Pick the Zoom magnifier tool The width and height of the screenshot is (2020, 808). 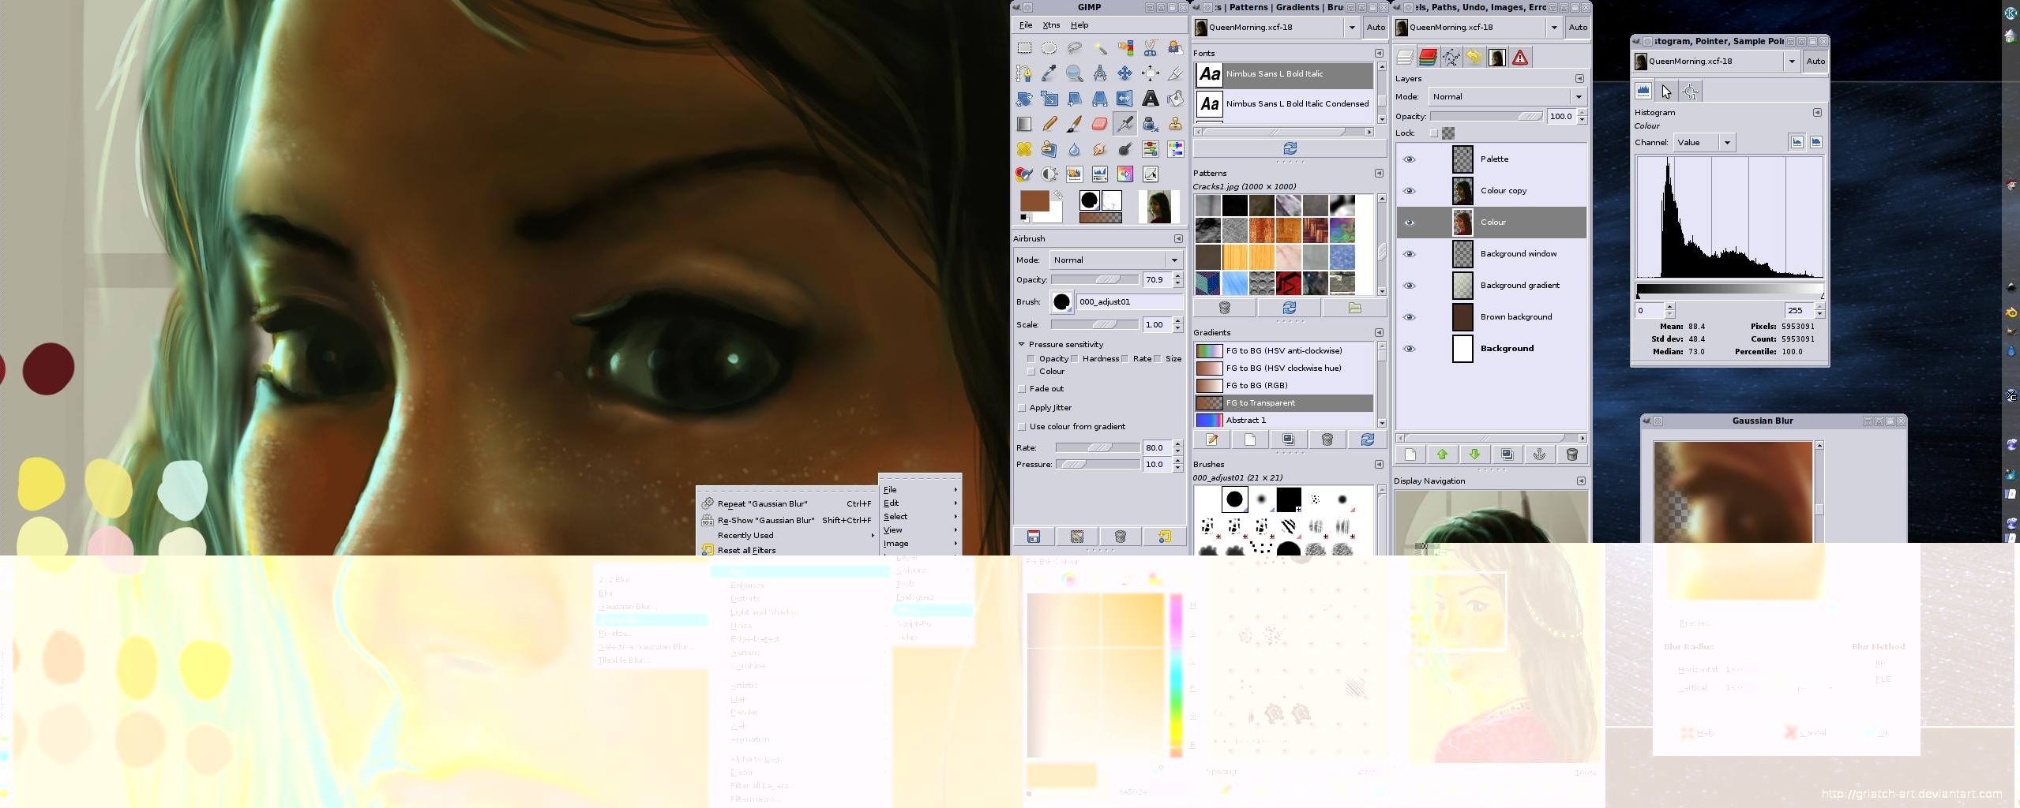tap(1074, 73)
